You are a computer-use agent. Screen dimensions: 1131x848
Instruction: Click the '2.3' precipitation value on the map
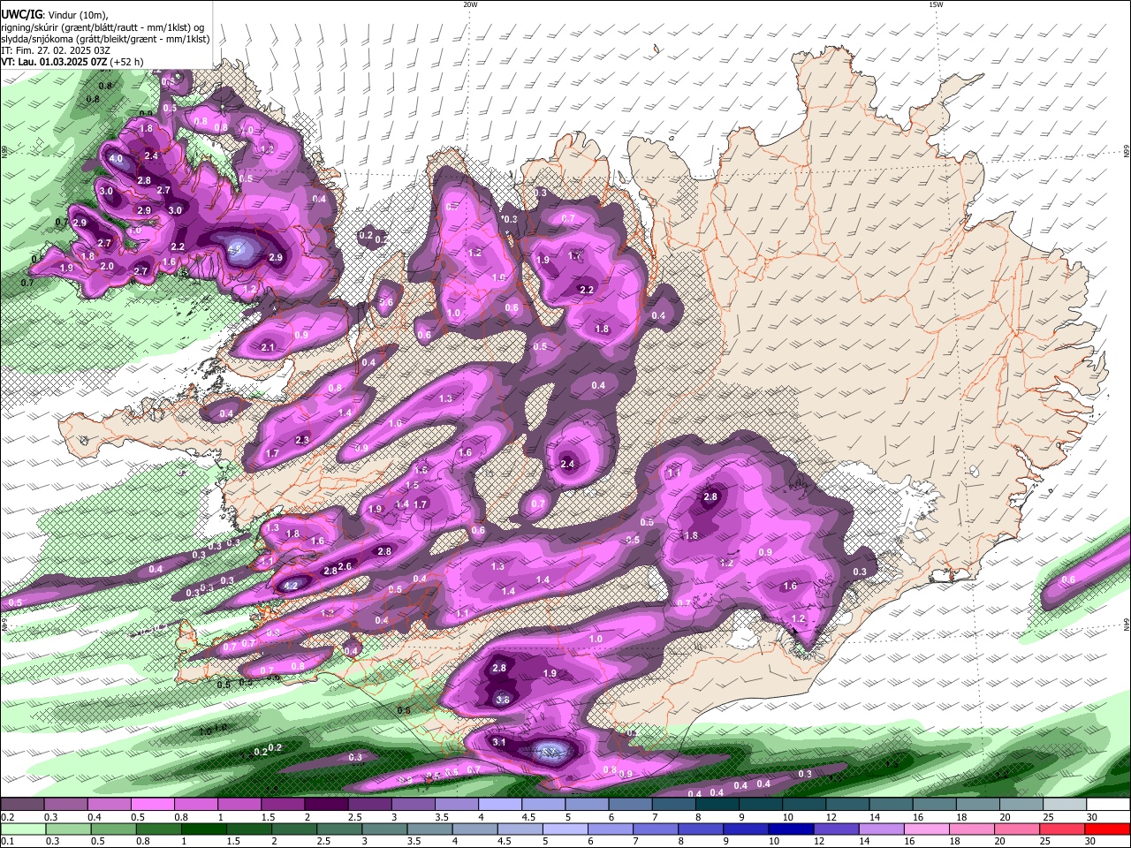[302, 440]
